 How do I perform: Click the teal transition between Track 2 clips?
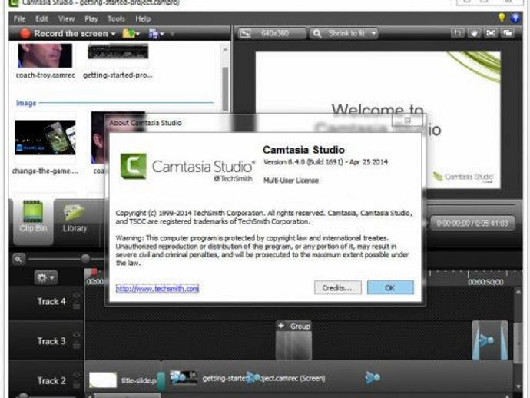pos(161,380)
